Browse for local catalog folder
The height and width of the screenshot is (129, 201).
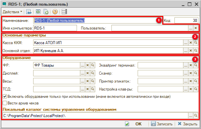(x=191, y=116)
